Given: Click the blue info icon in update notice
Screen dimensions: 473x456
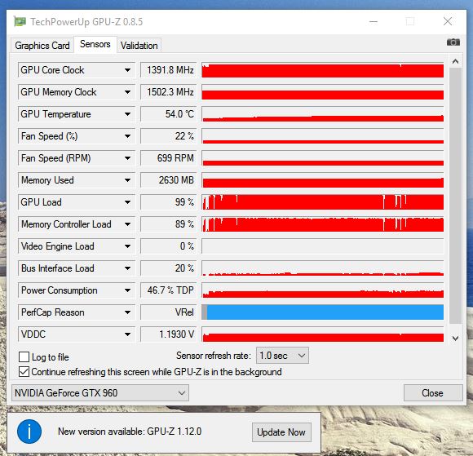Looking at the screenshot, I should [x=29, y=432].
